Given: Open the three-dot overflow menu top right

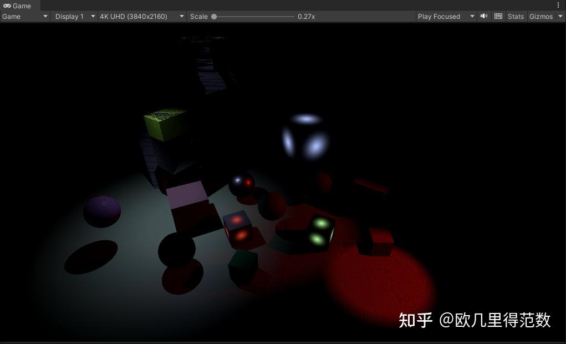Looking at the screenshot, I should tap(558, 5).
